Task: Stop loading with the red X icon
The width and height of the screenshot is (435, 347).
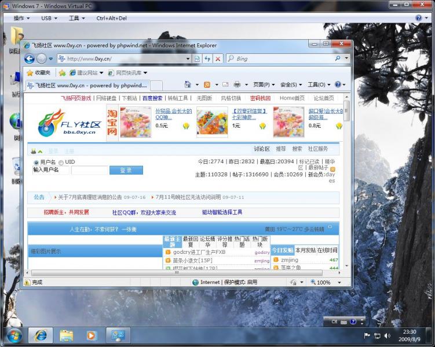Action: (x=218, y=59)
